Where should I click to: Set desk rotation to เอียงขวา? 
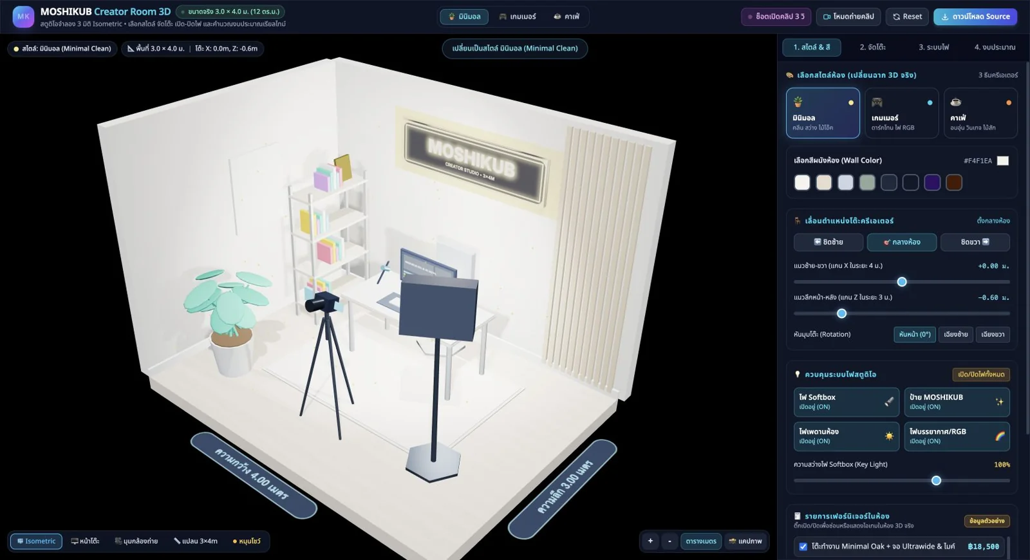coord(993,335)
